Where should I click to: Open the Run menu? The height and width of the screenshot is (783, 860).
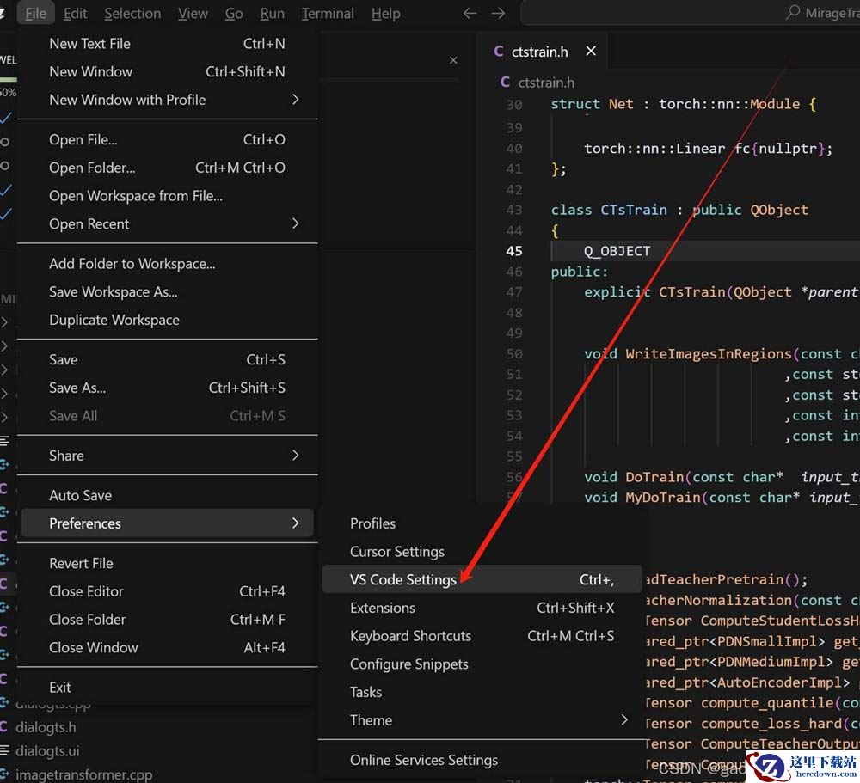click(272, 13)
